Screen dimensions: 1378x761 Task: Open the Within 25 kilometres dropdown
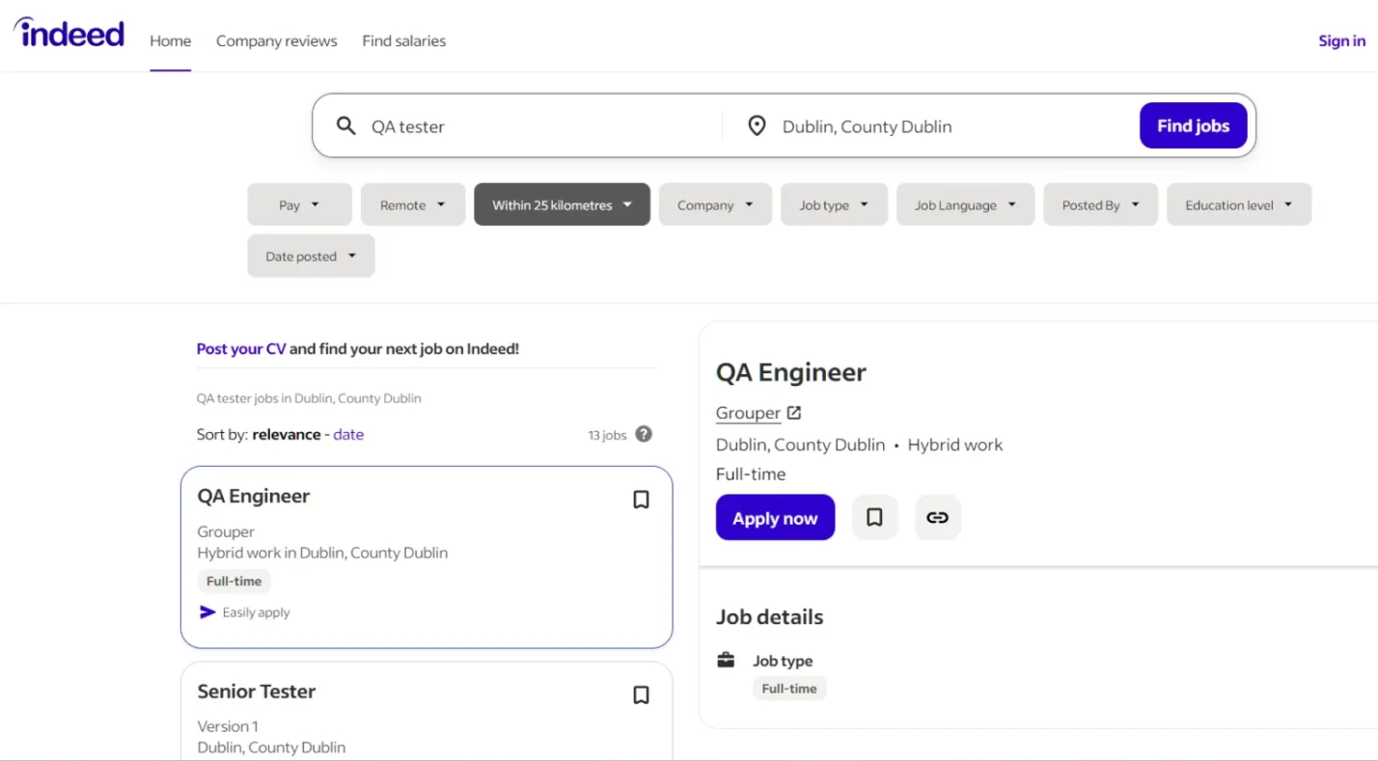click(x=562, y=205)
